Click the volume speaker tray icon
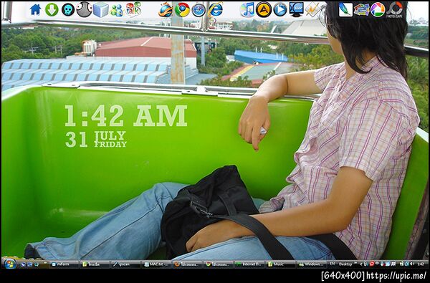Viewport: 430px width, 283px height. 411,264
